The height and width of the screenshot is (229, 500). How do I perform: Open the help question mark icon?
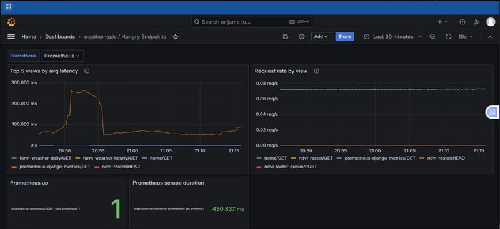(462, 22)
